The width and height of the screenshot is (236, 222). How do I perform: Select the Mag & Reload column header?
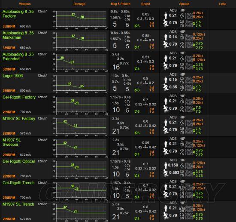121,4
